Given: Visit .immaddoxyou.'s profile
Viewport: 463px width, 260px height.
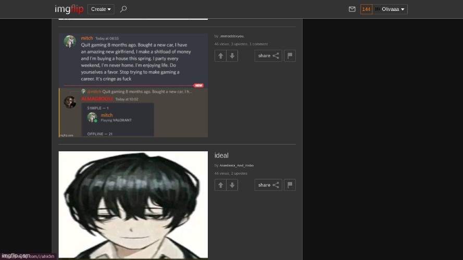Looking at the screenshot, I should pos(232,36).
